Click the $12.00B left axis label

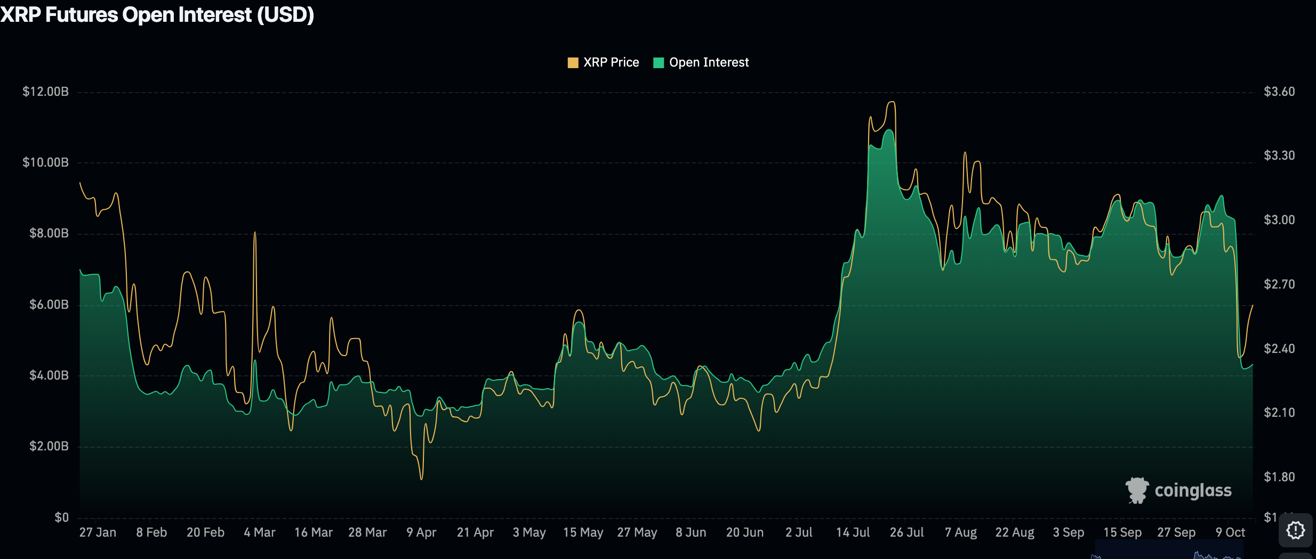coord(46,92)
